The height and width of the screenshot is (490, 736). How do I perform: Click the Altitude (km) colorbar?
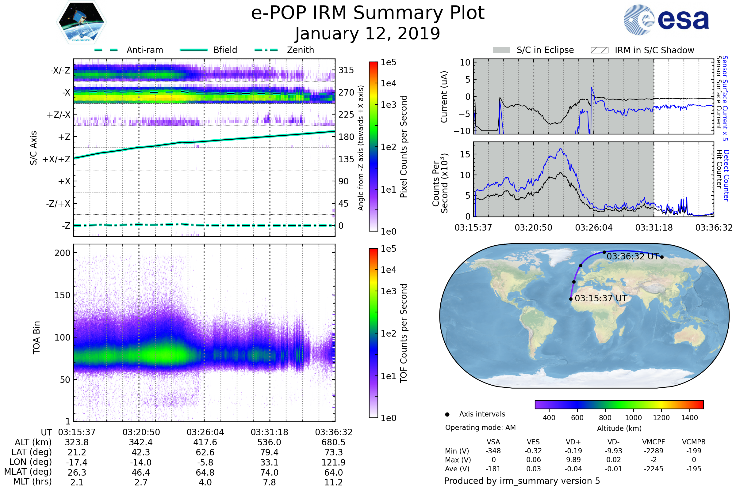tap(619, 404)
